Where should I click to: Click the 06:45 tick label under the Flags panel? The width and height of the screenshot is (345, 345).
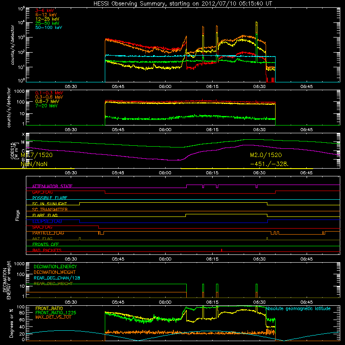click(307, 259)
